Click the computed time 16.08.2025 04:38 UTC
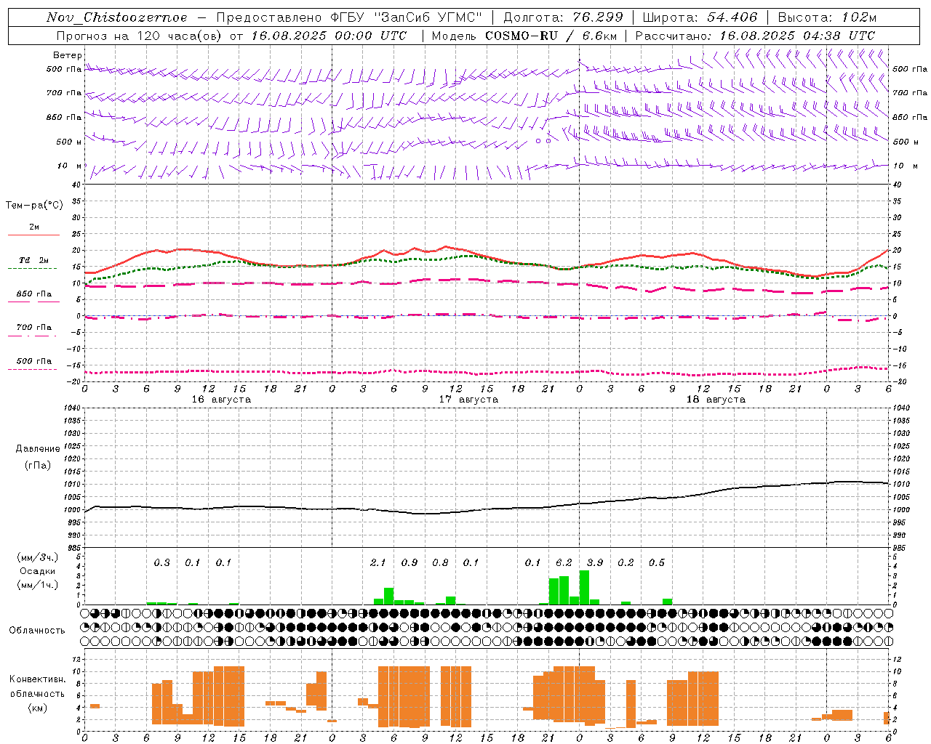The width and height of the screenshot is (931, 744). [x=797, y=36]
